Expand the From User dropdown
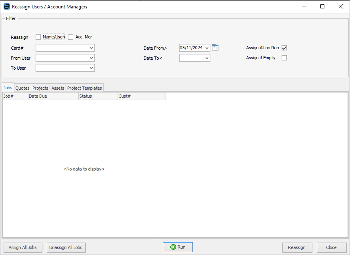Viewport: 350px width, 255px height. [91, 58]
